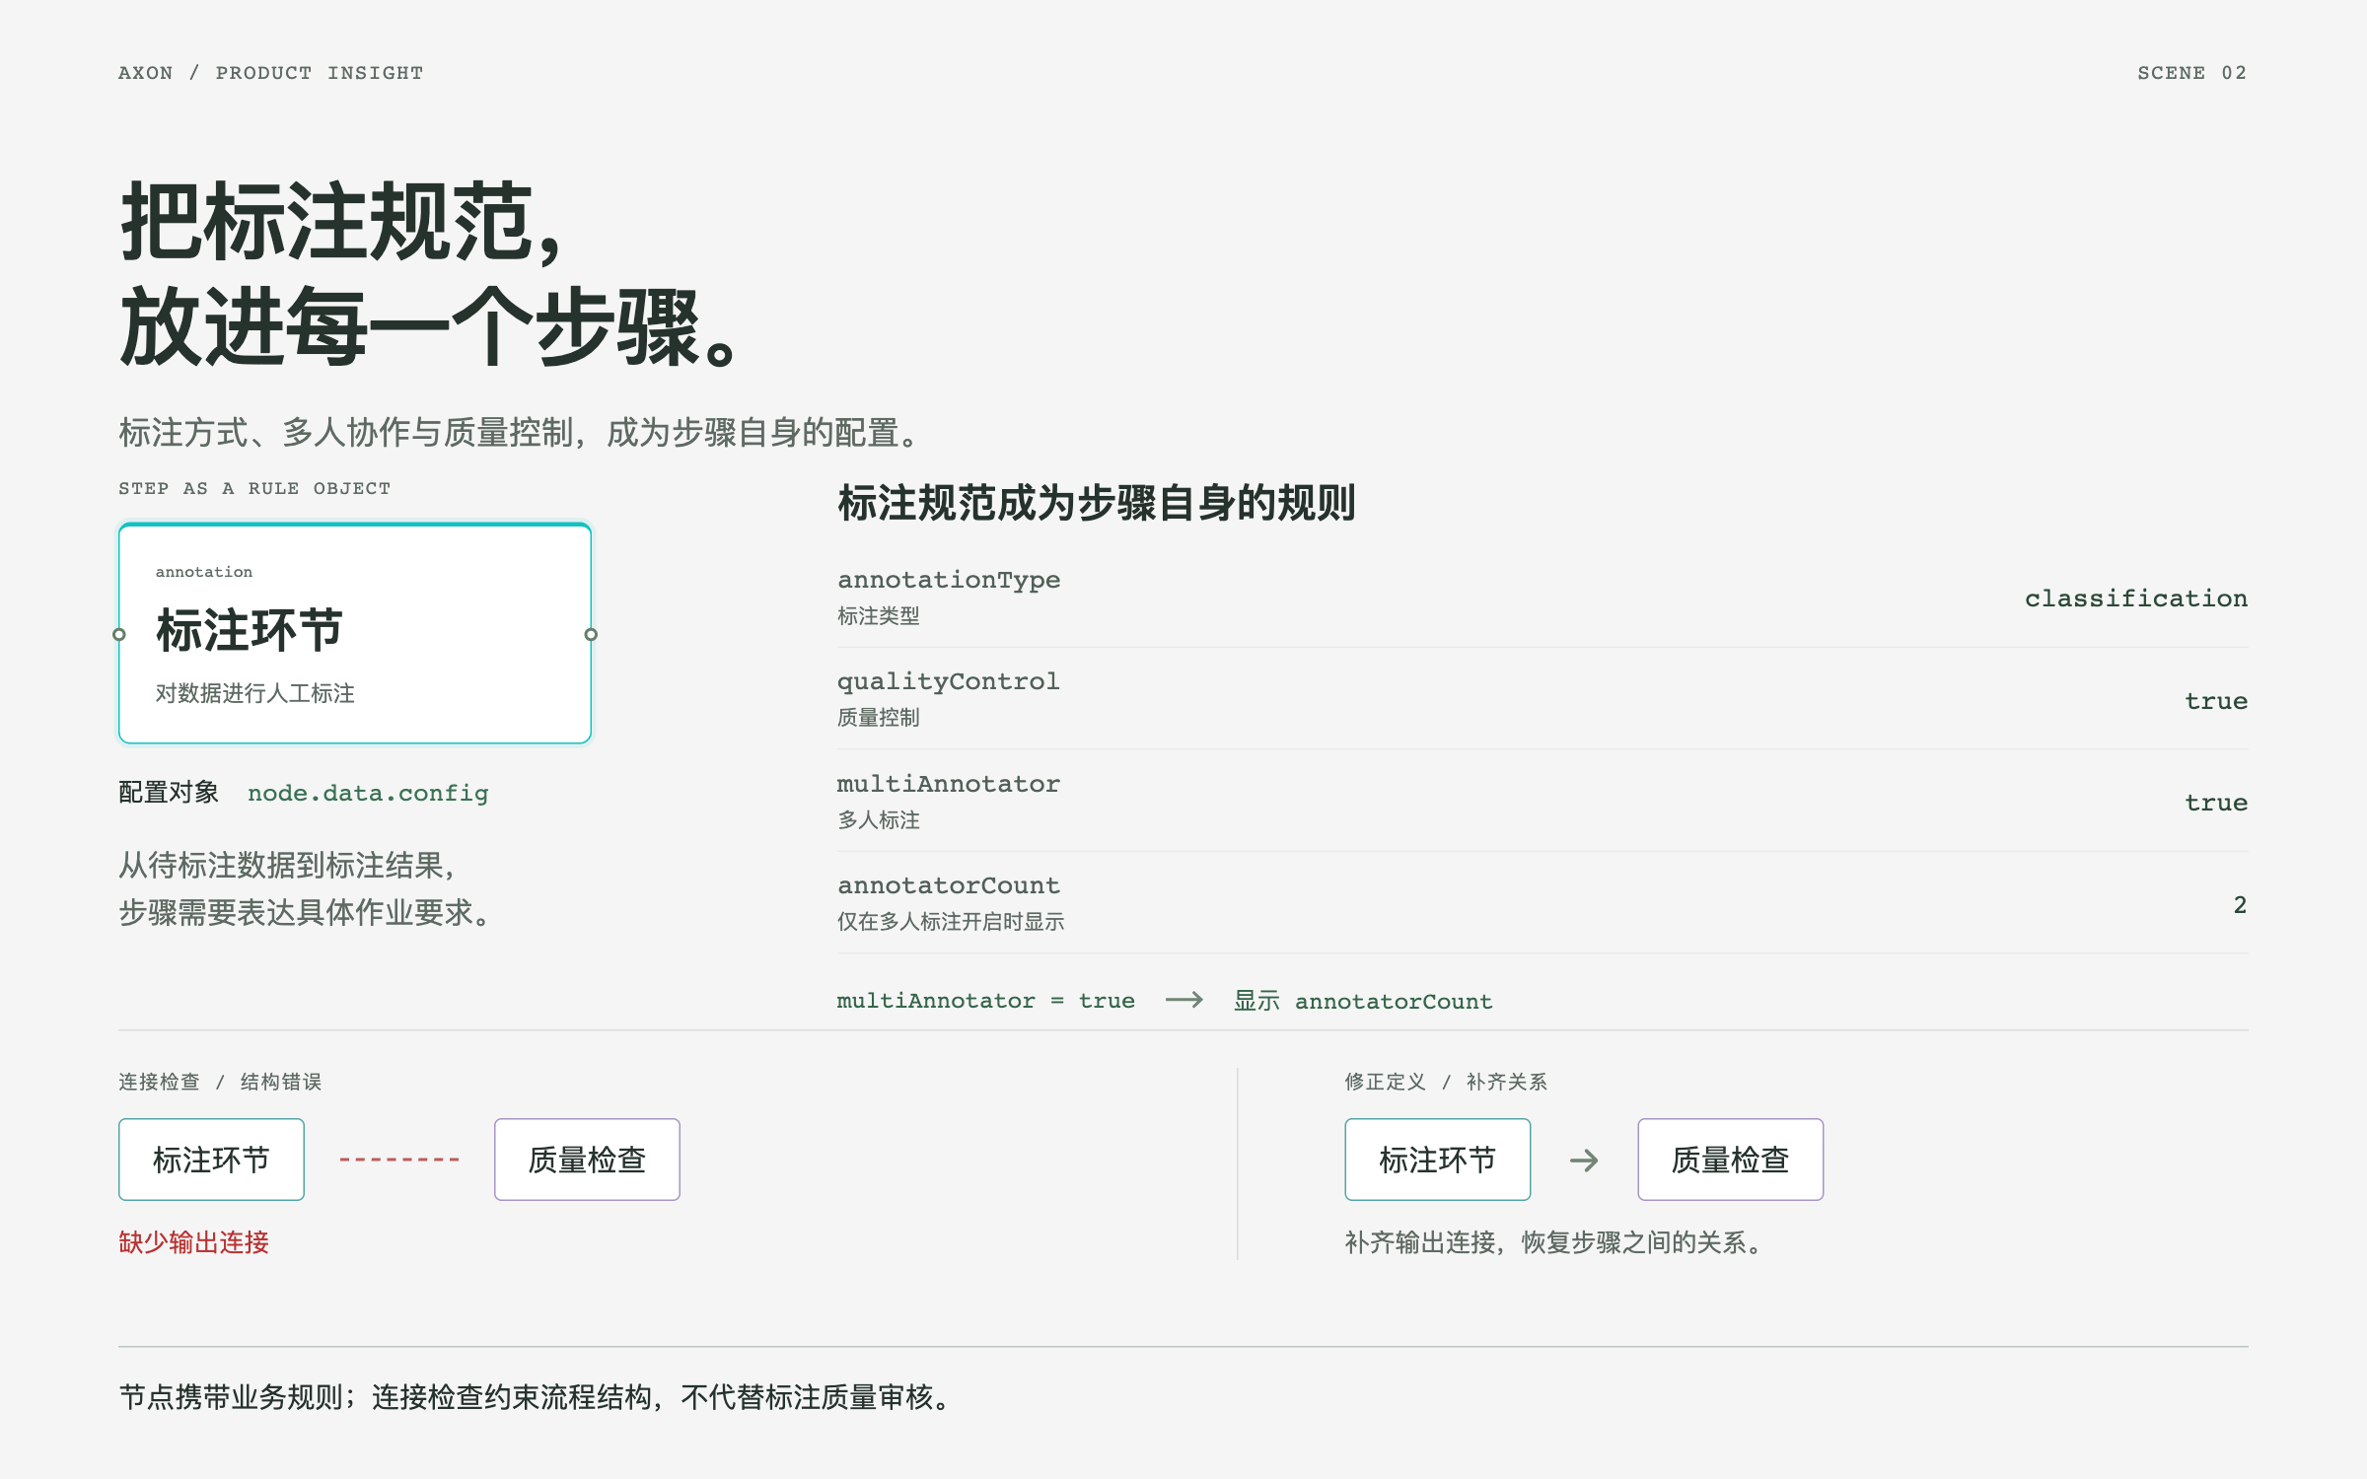Screen dimensions: 2367x1479
Task: Click the small annotation tag in the card
Action: tap(204, 572)
